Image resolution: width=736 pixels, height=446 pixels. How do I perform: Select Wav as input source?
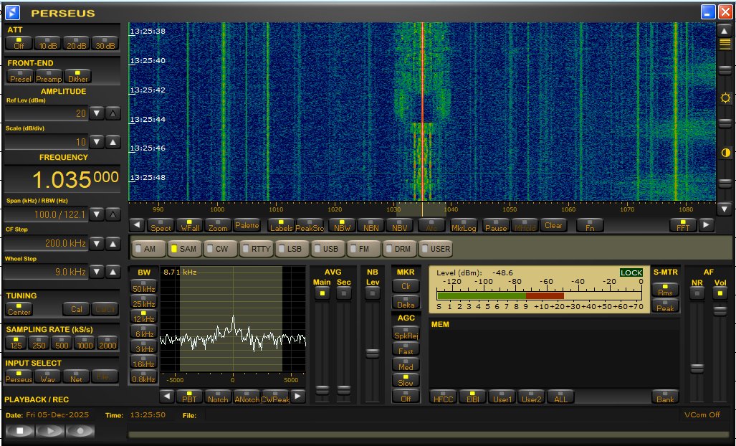click(x=47, y=376)
